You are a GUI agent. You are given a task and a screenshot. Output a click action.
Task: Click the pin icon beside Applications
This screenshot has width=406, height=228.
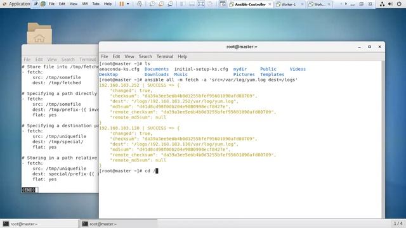pos(36,4)
